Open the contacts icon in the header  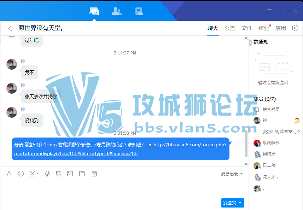117,11
